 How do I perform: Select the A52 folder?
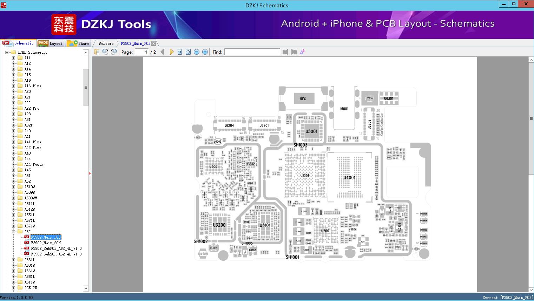(x=27, y=181)
